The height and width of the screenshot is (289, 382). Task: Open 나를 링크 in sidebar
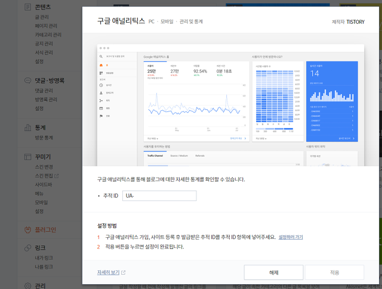44,266
